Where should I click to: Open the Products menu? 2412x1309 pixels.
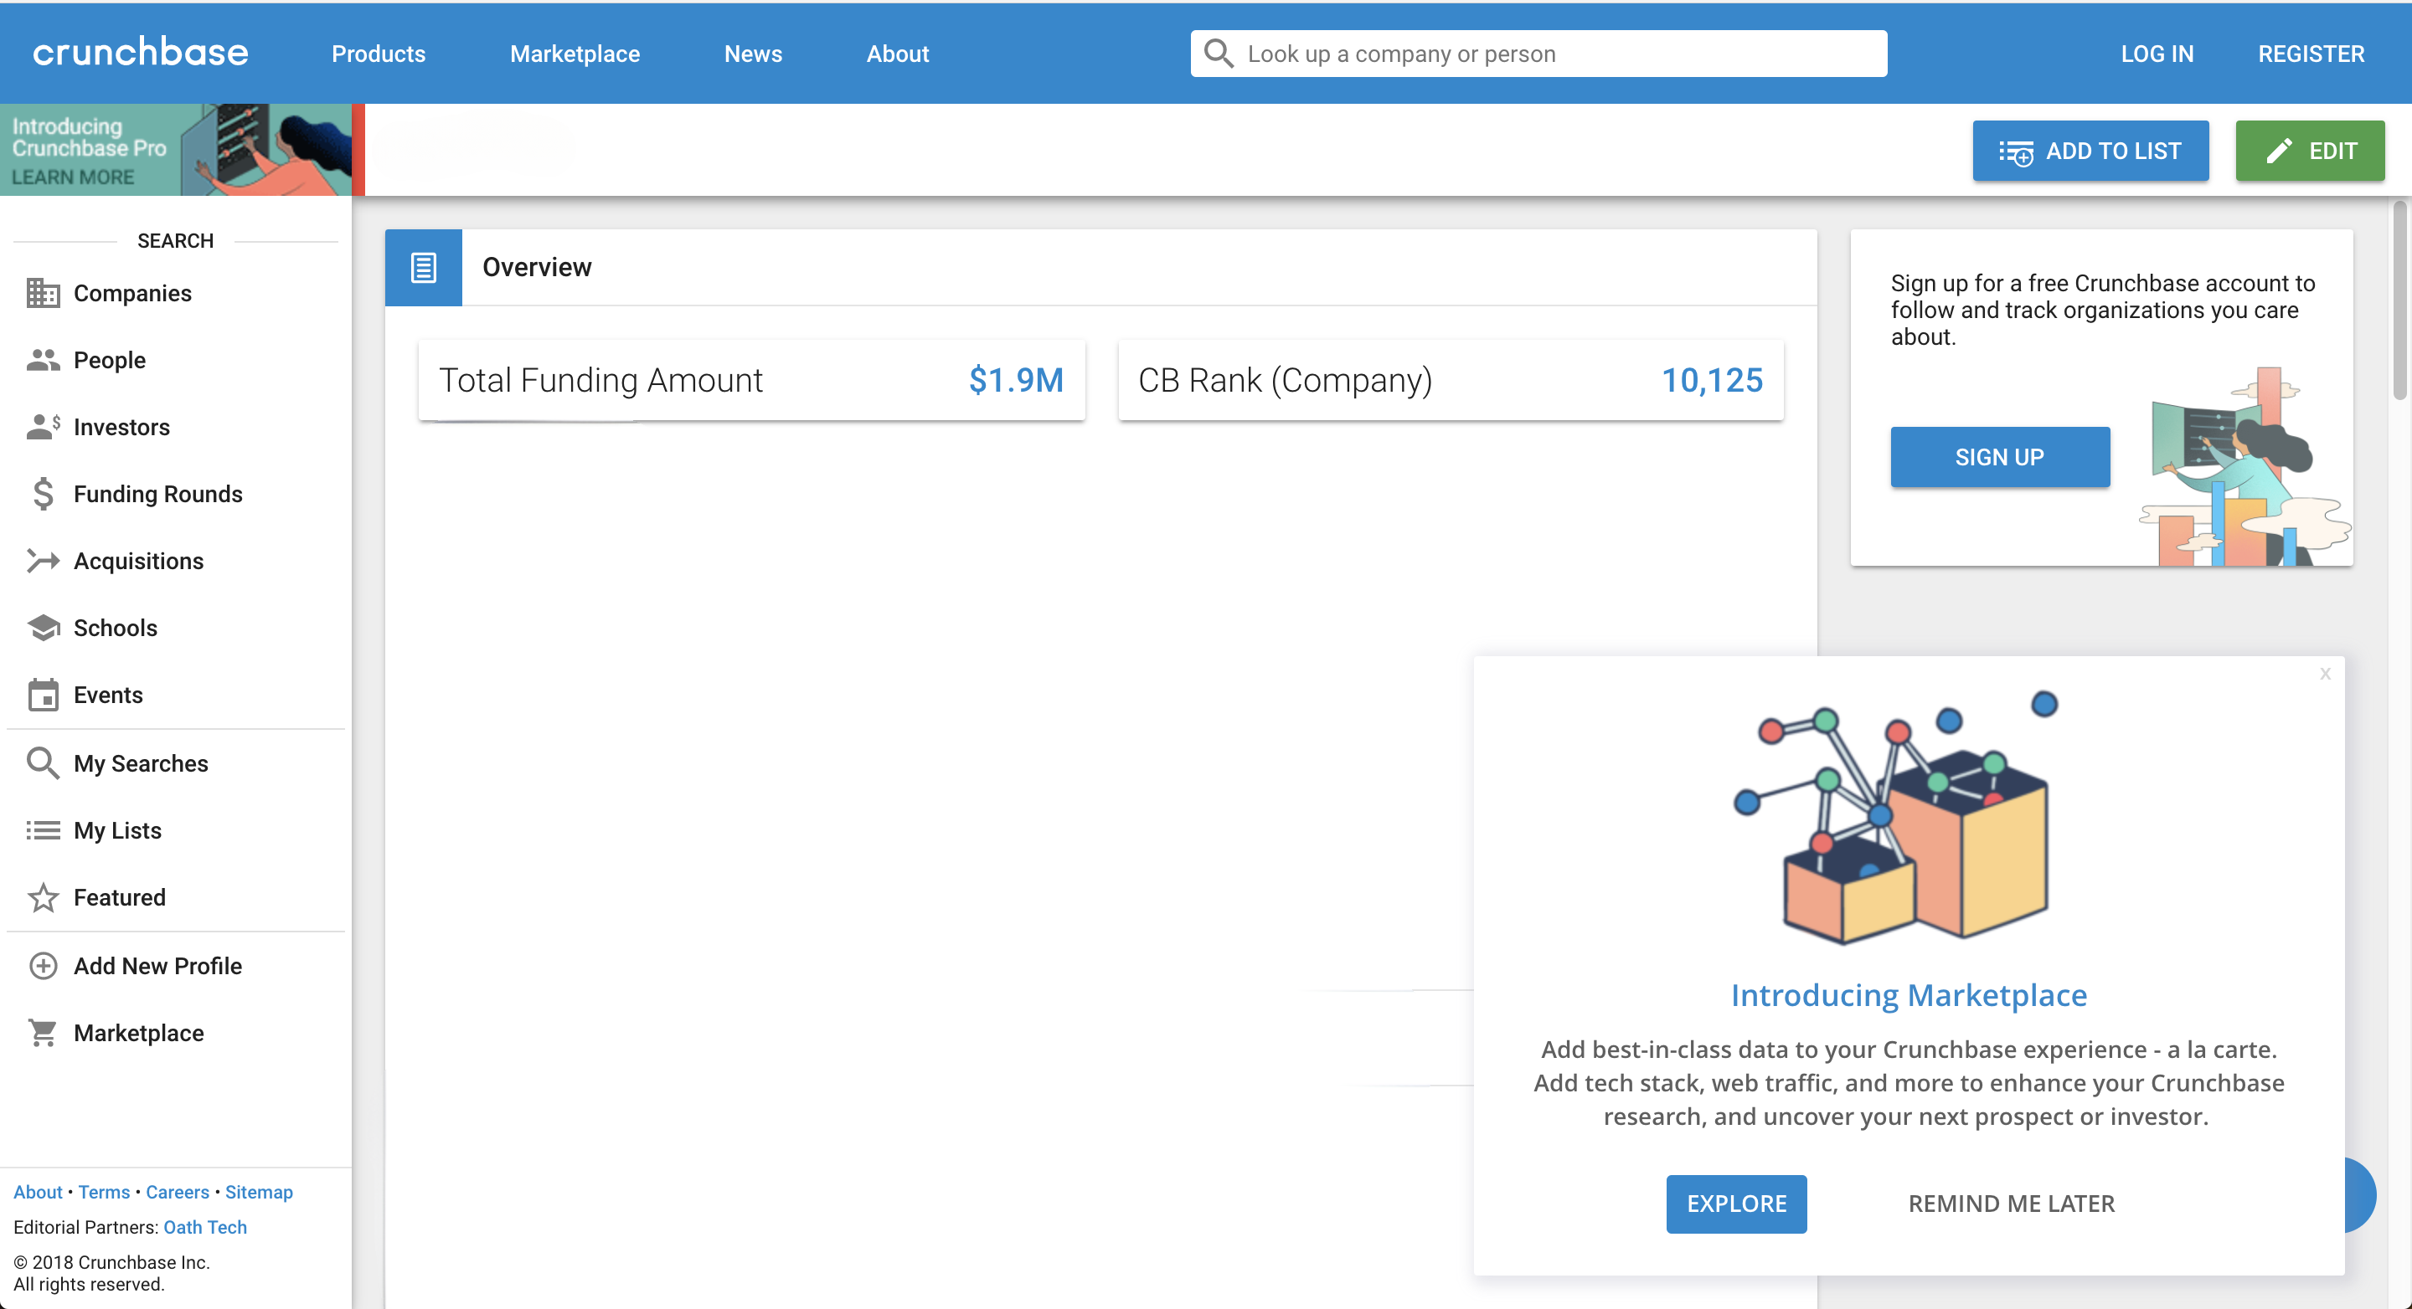coord(379,54)
